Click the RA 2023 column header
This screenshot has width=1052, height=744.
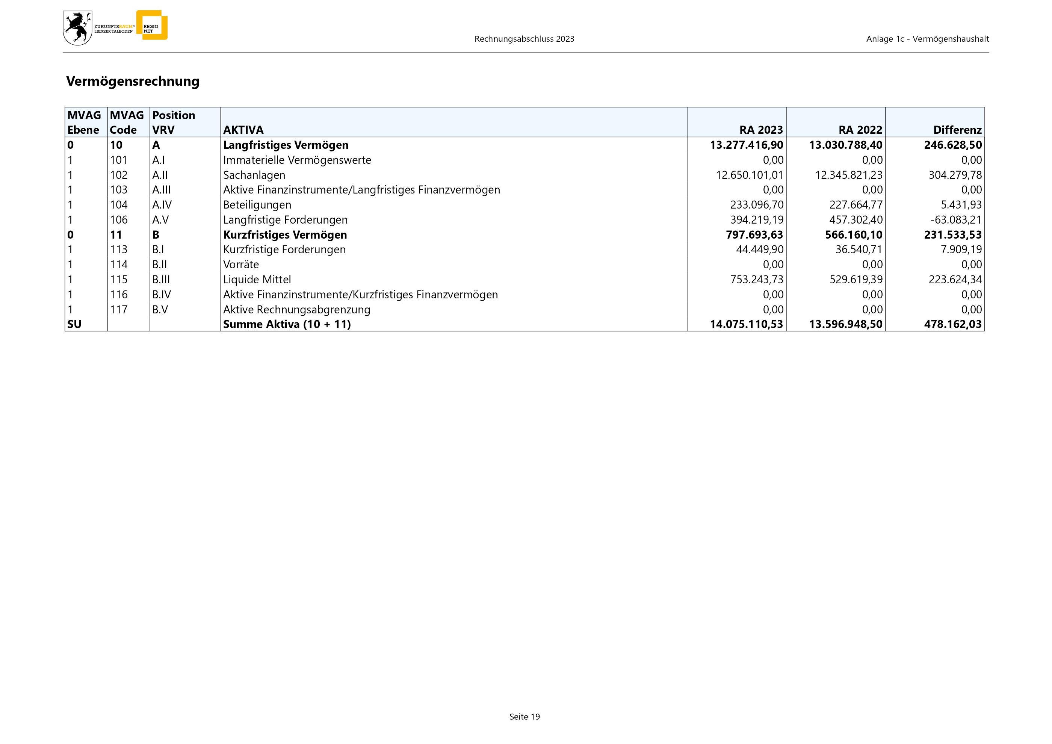click(x=760, y=130)
